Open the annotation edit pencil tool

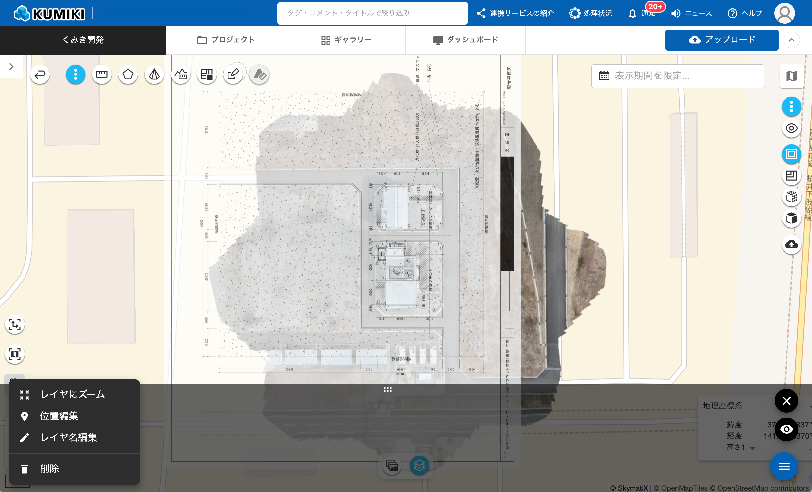click(x=233, y=74)
